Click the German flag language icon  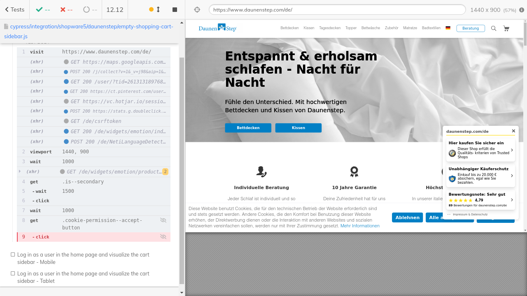448,28
